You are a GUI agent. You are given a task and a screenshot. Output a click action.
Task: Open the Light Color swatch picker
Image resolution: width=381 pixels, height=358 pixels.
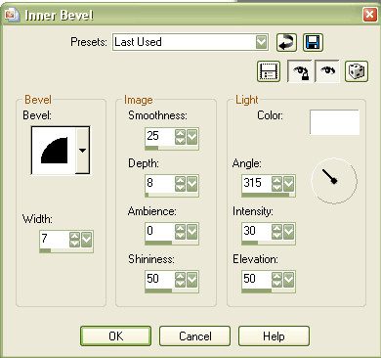[334, 122]
